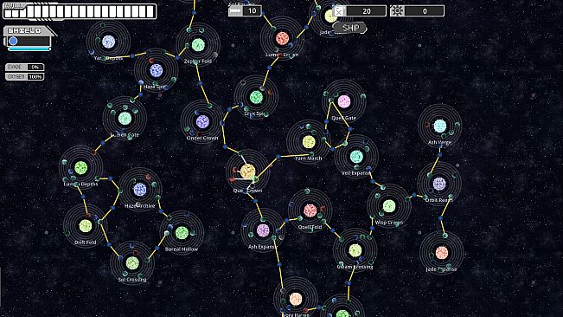Viewport: 563px width, 317px height.
Task: Click the fuel resource icon
Action: [338, 11]
